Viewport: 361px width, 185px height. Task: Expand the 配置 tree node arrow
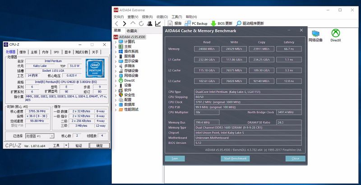click(x=116, y=100)
